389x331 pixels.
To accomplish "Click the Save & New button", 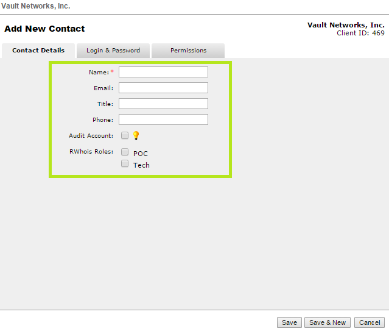I will (328, 322).
